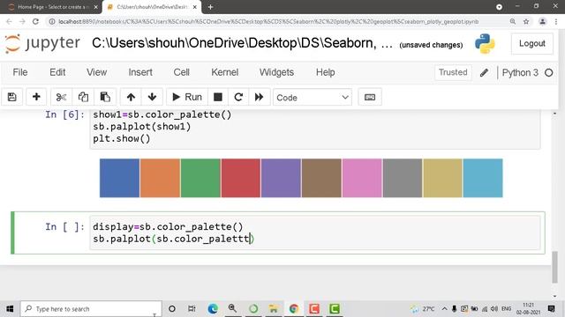This screenshot has height=317, width=565.
Task: Click the red palette swatch
Action: 241,178
